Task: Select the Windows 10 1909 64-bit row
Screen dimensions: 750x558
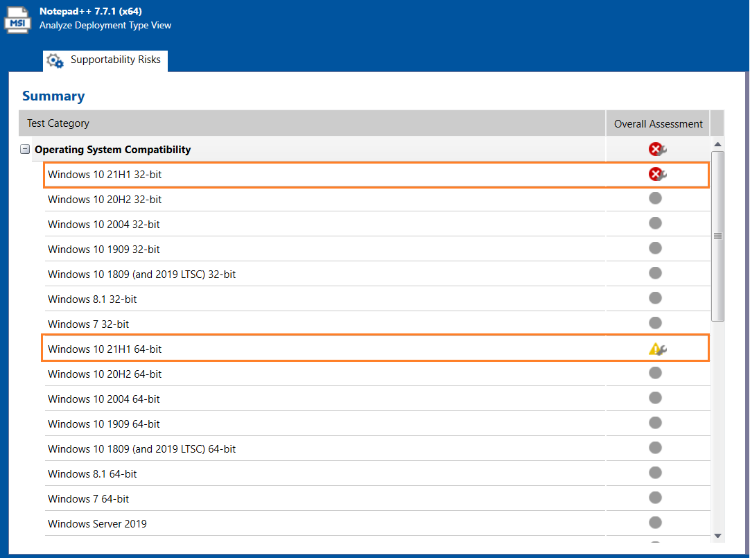Action: tap(377, 424)
